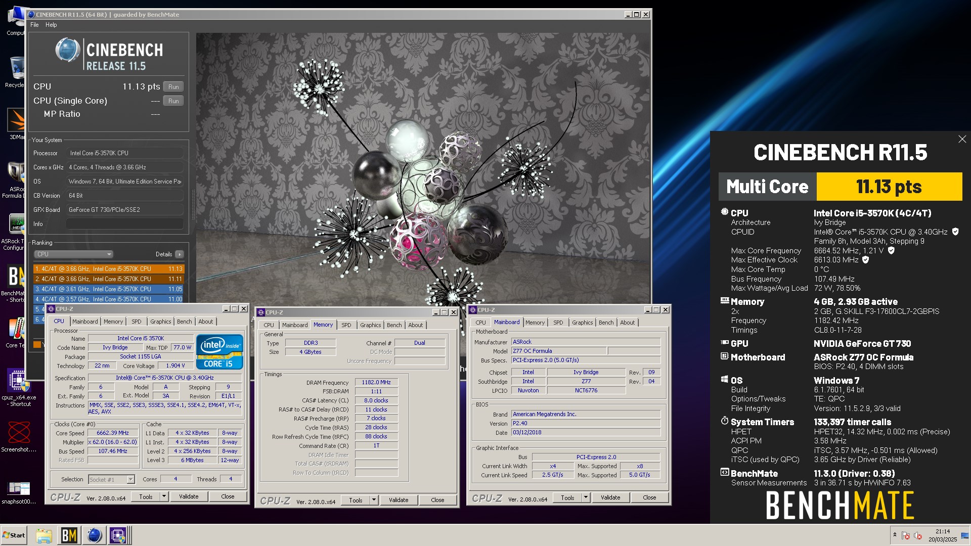Select ranking row 4 at 3.57 GHz

click(109, 299)
